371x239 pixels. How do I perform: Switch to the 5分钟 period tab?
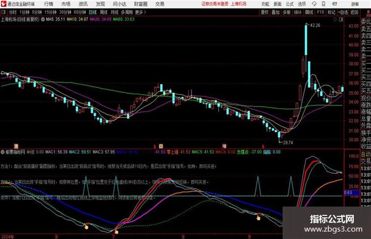click(37, 12)
